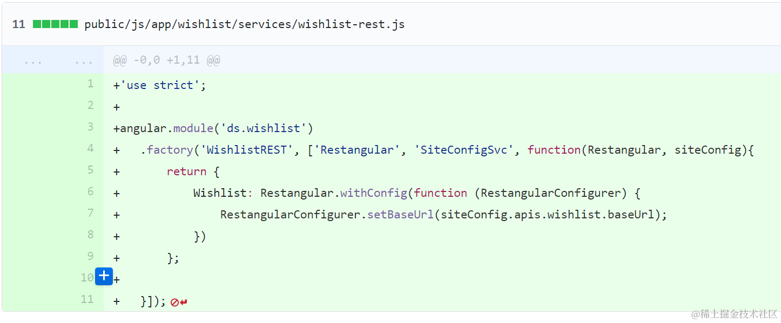The width and height of the screenshot is (781, 323).
Task: Click the added lines count 11
Action: coord(18,24)
